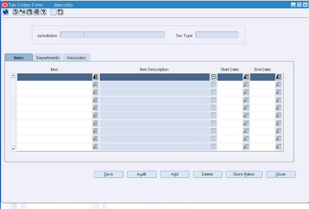Image resolution: width=309 pixels, height=209 pixels.
Task: Click the monitor toolbar icon
Action: point(36,12)
